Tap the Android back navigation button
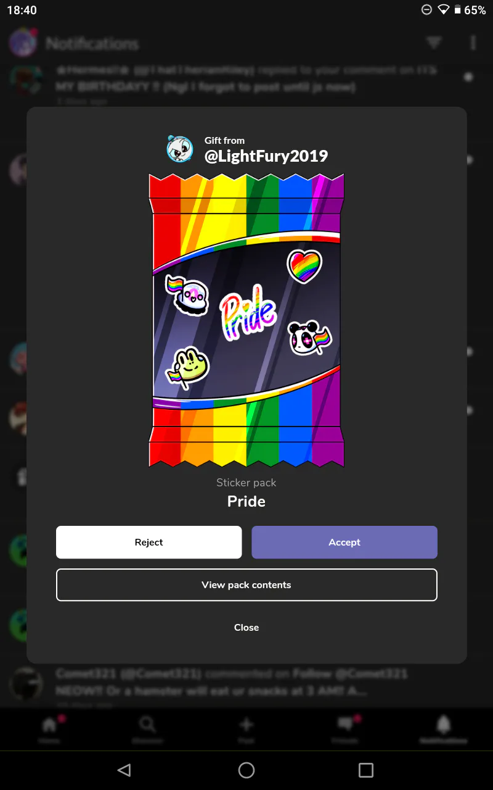Image resolution: width=493 pixels, height=790 pixels. point(124,770)
